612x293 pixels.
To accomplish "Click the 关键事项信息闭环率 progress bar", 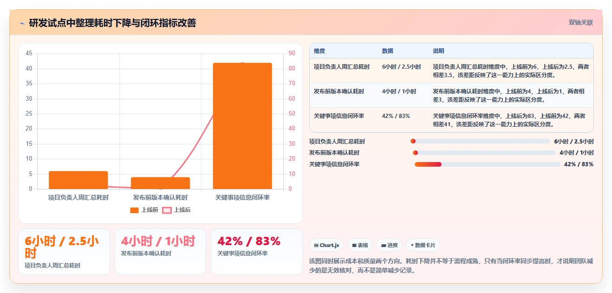I will [x=488, y=164].
